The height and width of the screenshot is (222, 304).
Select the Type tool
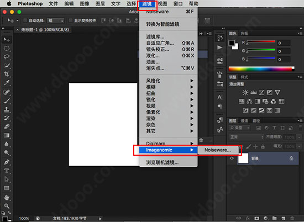[7, 171]
